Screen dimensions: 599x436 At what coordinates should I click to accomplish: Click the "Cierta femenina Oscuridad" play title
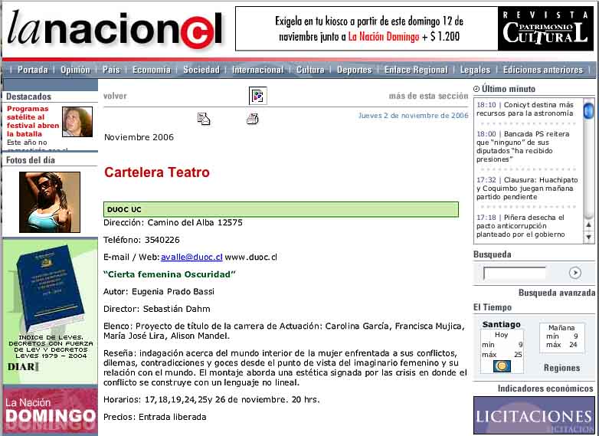coord(169,274)
